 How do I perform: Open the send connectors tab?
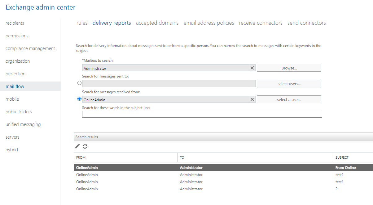click(307, 23)
